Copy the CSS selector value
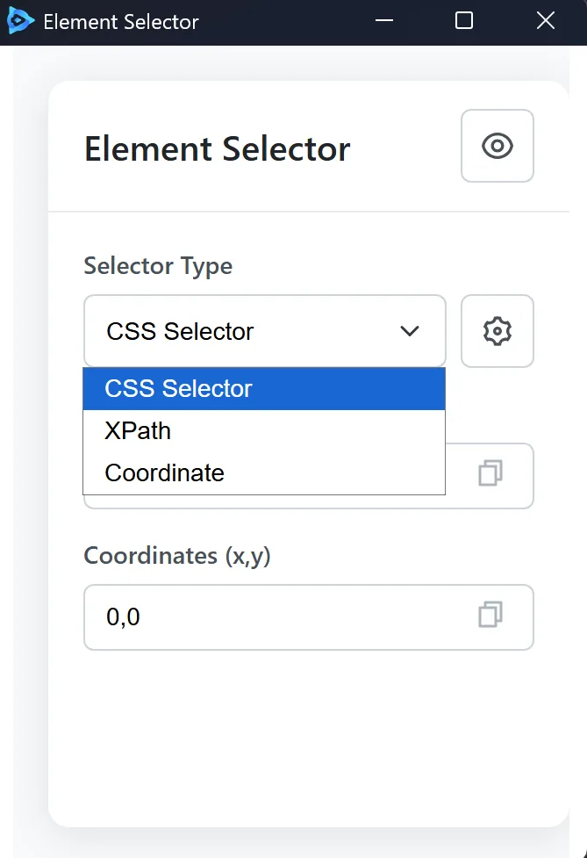The height and width of the screenshot is (858, 587). click(x=490, y=473)
